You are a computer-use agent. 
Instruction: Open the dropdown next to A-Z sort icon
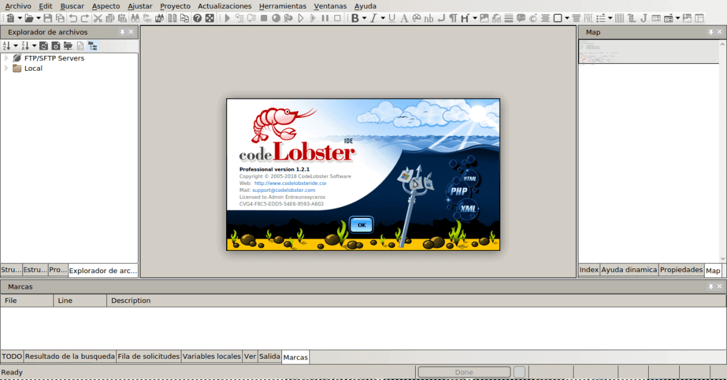click(x=16, y=46)
